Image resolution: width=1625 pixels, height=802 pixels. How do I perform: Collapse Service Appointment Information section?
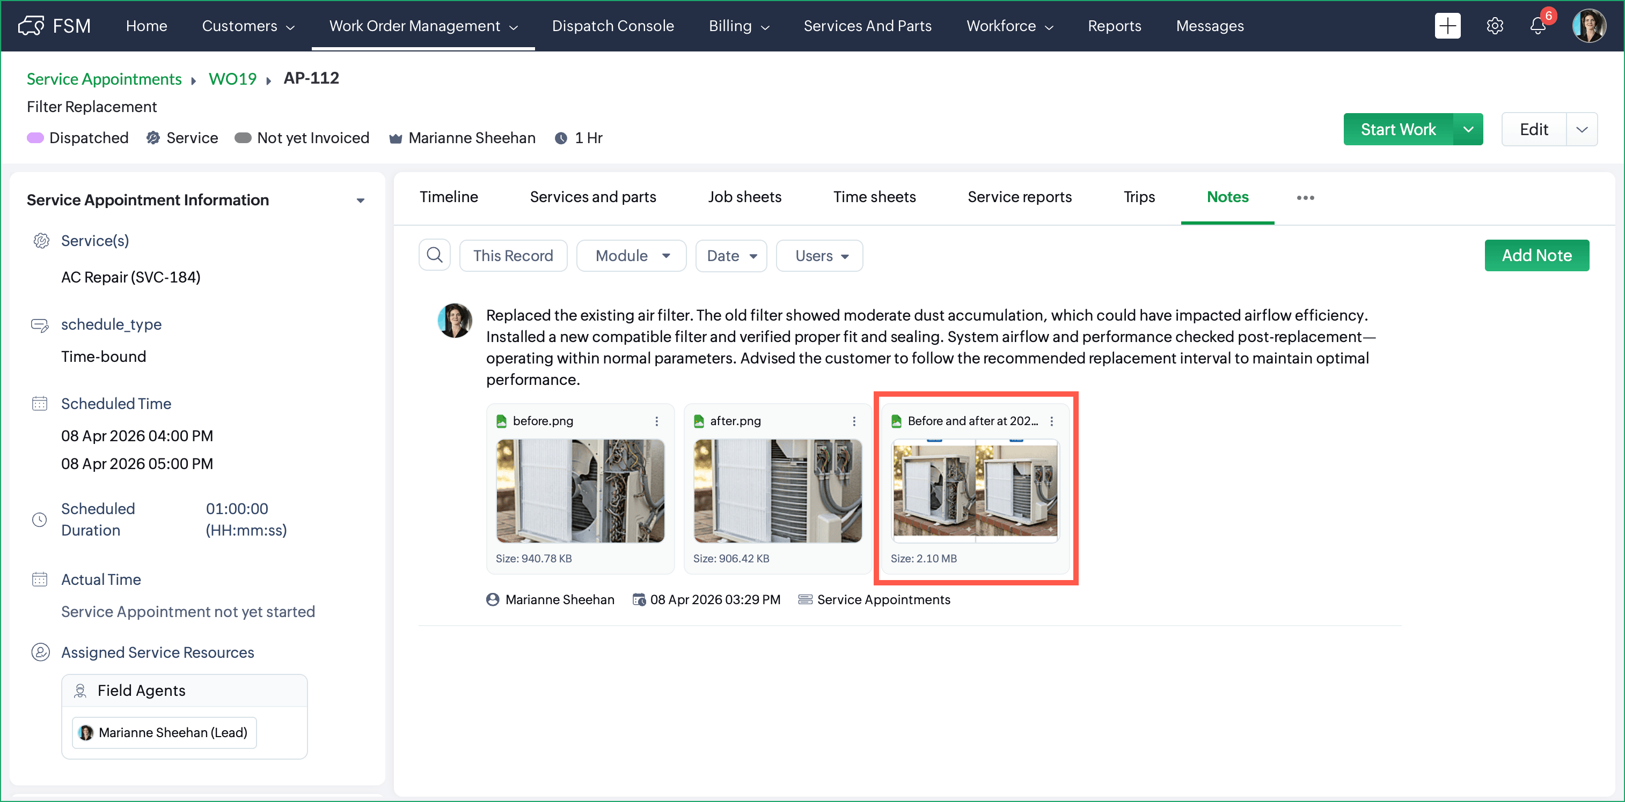coord(360,200)
